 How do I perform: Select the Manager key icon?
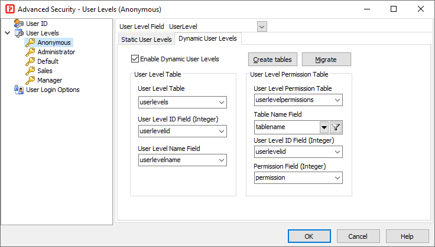click(30, 80)
